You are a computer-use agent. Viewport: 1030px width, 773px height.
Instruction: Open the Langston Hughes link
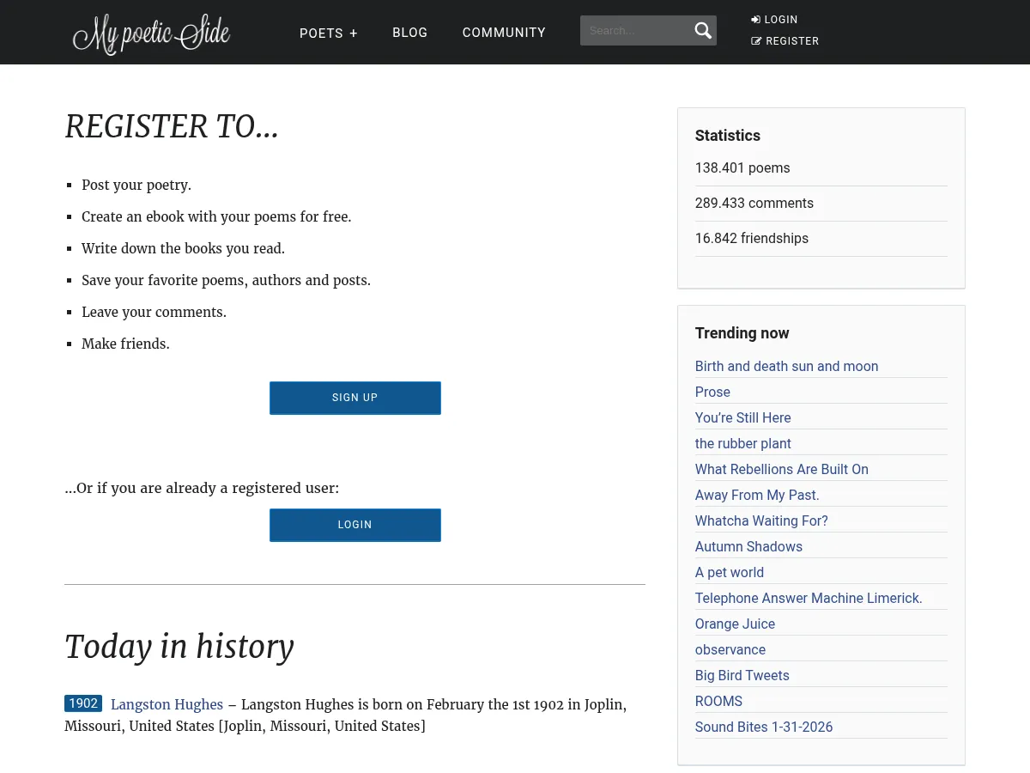167,704
